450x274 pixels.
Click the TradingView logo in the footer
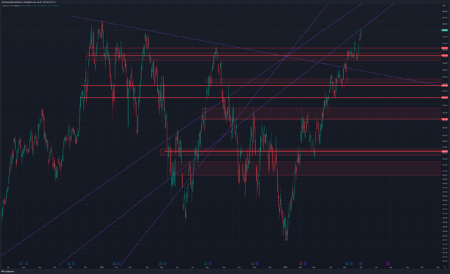(x=8, y=271)
